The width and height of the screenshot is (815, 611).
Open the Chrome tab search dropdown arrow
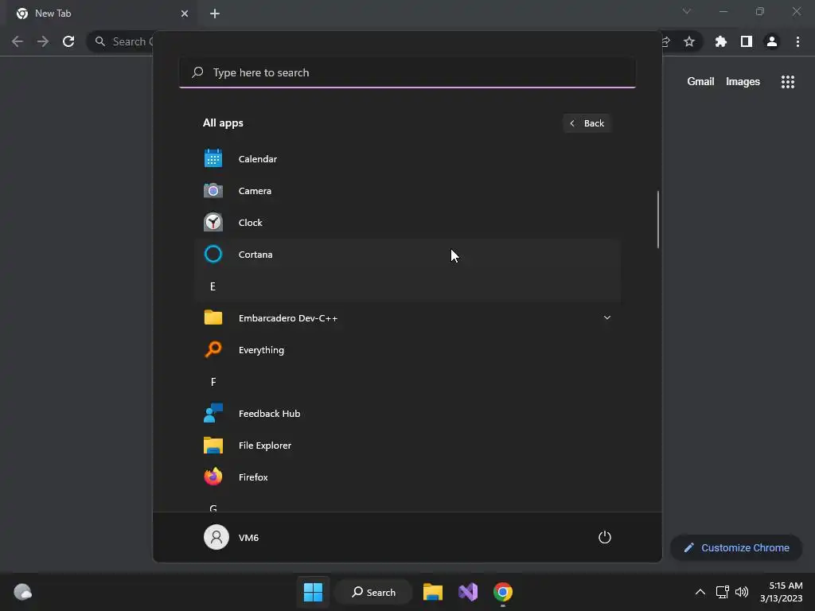(x=687, y=11)
